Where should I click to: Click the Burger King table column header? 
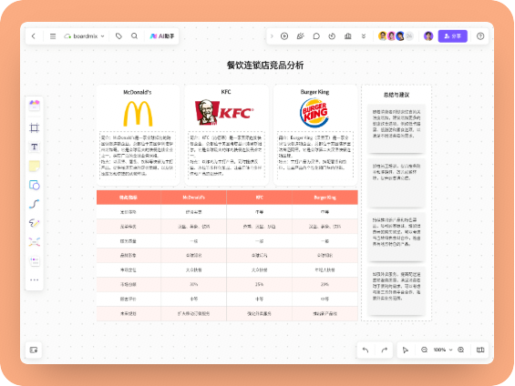(324, 198)
